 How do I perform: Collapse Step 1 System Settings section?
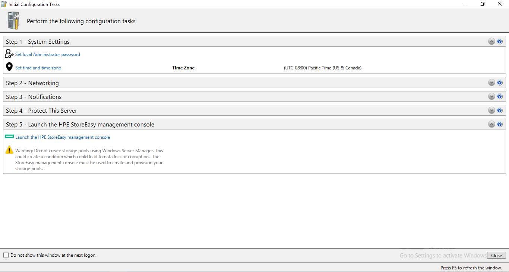[491, 41]
